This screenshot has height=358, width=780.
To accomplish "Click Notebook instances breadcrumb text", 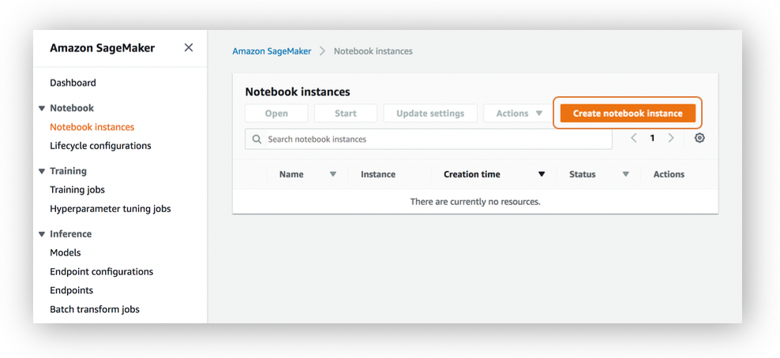I will point(373,51).
